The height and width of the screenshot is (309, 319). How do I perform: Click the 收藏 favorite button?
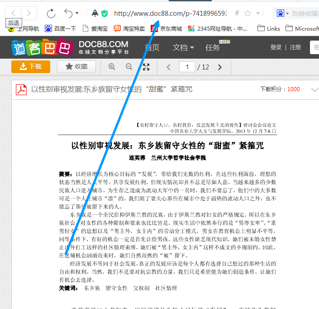click(x=76, y=66)
